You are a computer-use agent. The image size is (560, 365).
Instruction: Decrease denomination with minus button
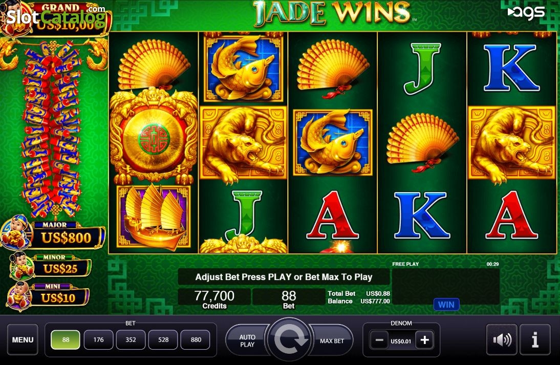click(379, 340)
